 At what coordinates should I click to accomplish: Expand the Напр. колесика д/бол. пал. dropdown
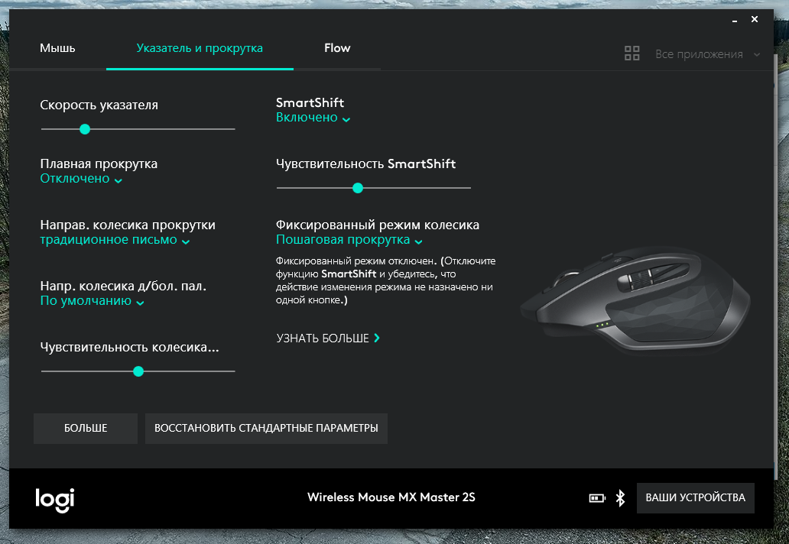coord(92,301)
